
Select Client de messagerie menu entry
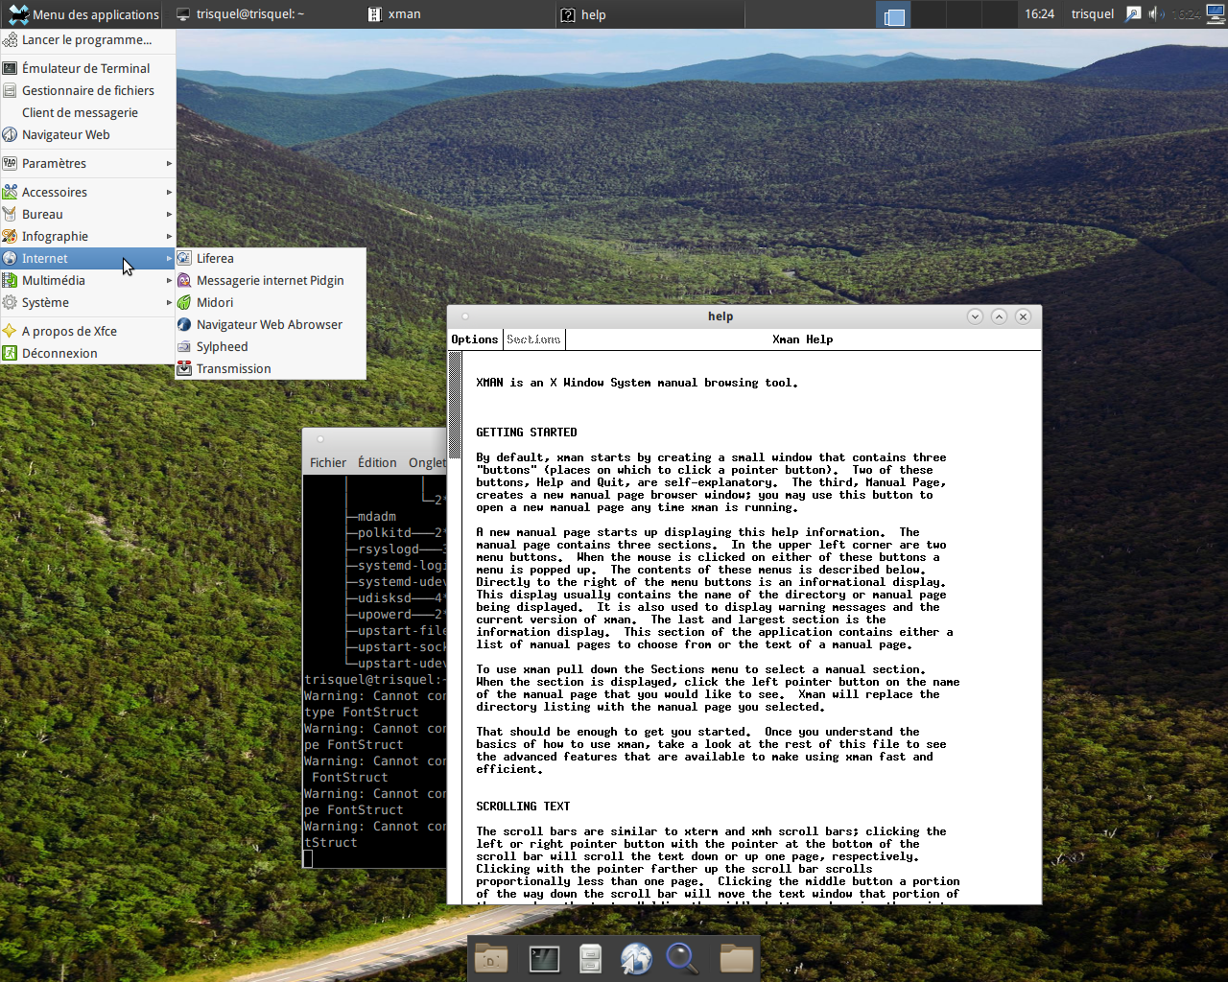click(x=87, y=112)
